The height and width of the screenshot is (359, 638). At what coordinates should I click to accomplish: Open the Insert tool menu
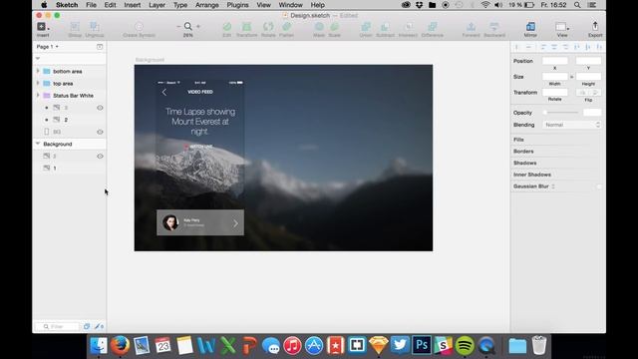(43, 27)
